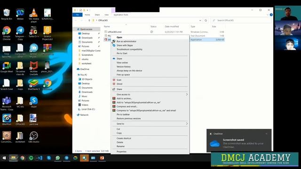Image resolution: width=301 pixels, height=169 pixels.
Task: Choose Free up space
Action: coord(123,75)
